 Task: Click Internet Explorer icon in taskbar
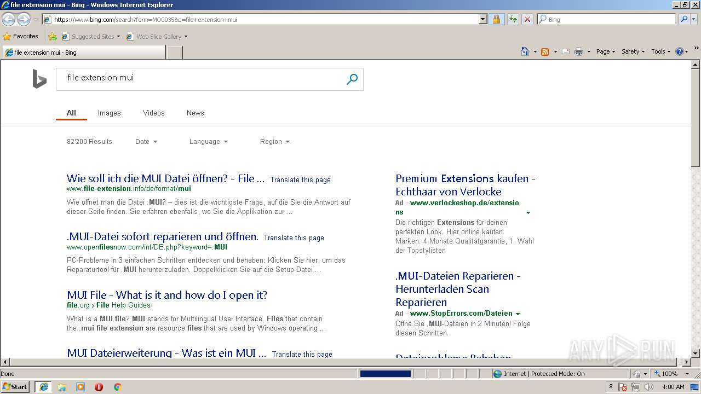[x=44, y=387]
